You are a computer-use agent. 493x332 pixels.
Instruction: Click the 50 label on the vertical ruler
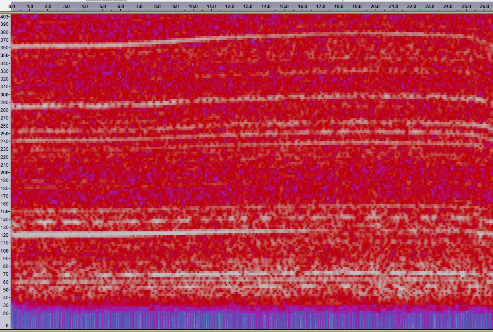coord(5,290)
